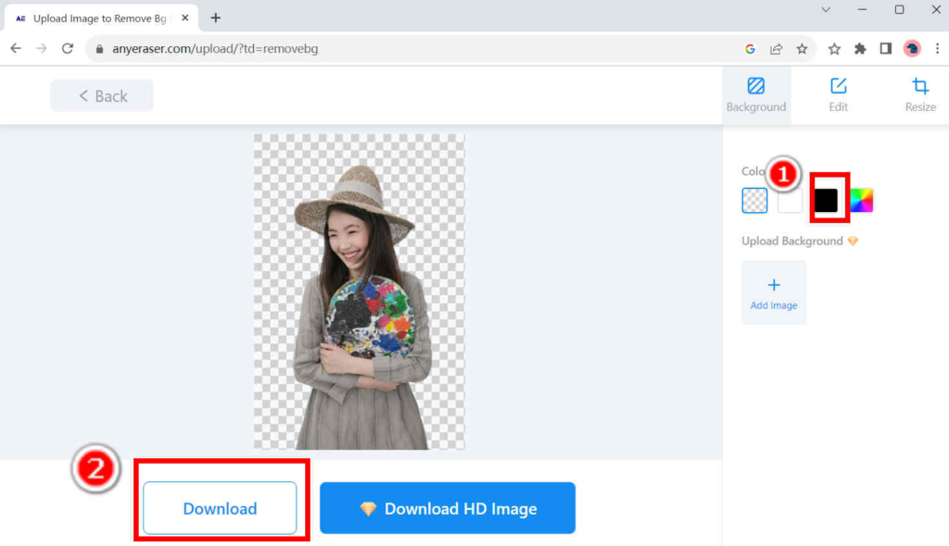Open the rainbow custom color picker
949x546 pixels.
pyautogui.click(x=861, y=200)
